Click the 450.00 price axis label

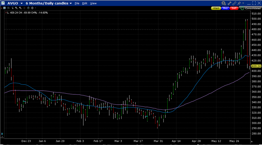tap(256, 45)
